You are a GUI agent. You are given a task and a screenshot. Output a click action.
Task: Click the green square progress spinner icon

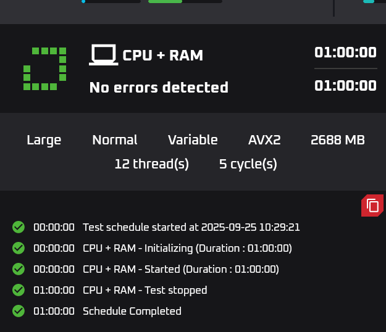click(45, 69)
